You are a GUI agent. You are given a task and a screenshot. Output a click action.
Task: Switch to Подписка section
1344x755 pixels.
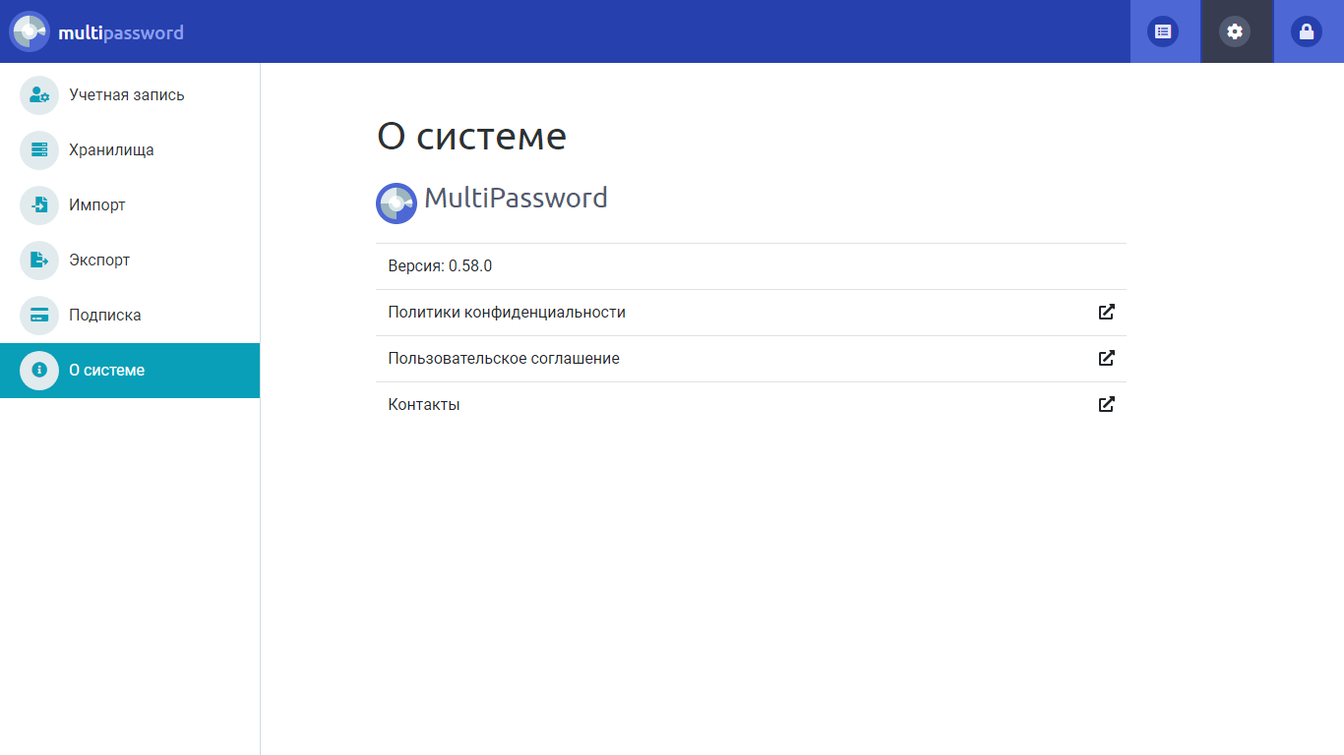tap(130, 316)
